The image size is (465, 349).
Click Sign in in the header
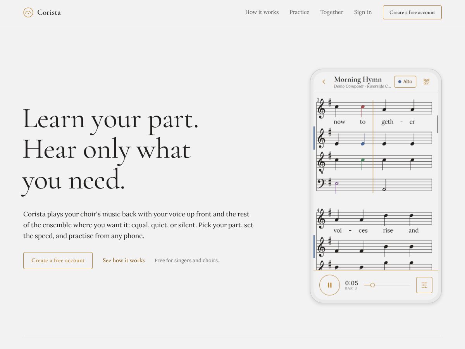(x=363, y=12)
